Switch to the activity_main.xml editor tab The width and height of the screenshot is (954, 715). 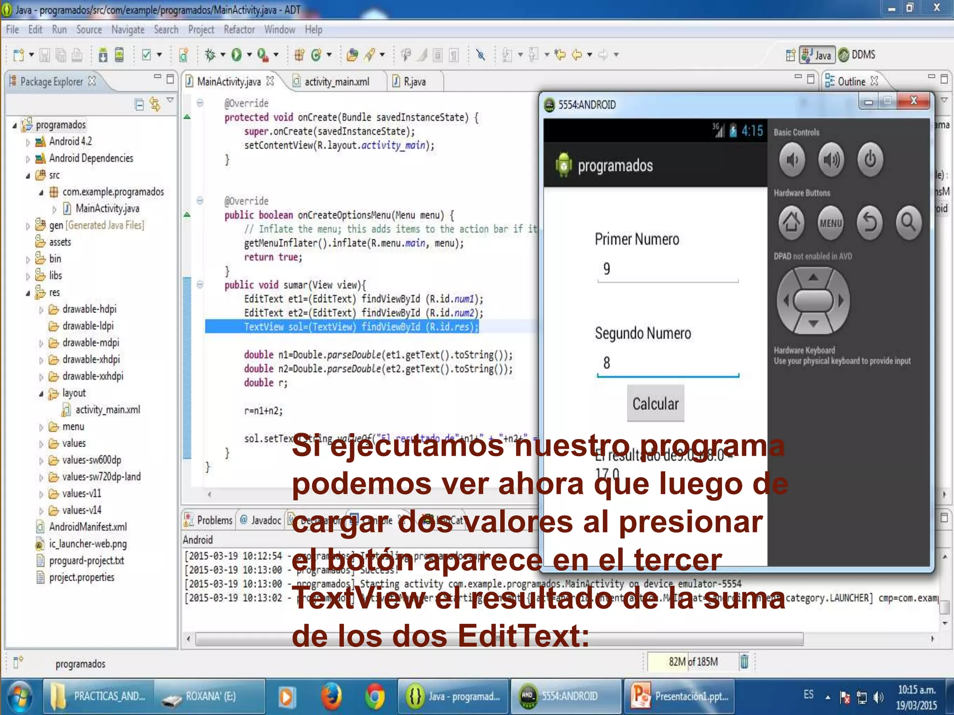(337, 82)
